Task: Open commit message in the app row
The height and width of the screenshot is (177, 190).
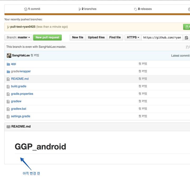Action: click(x=143, y=64)
